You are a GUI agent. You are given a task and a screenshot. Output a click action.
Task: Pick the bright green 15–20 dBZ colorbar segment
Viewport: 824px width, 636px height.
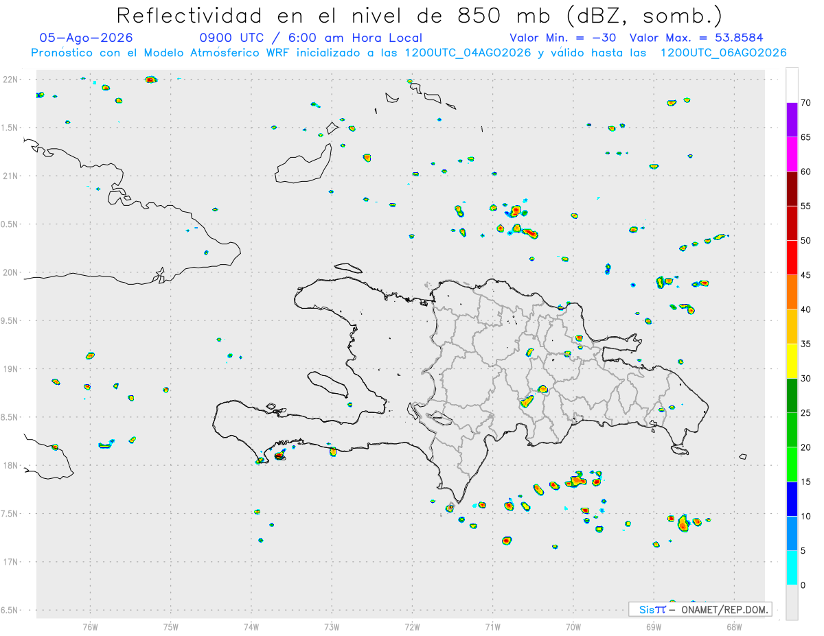(792, 464)
